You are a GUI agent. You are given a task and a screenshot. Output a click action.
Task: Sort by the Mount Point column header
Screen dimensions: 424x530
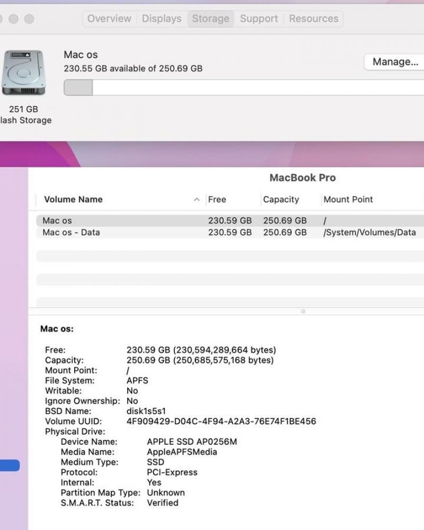(348, 199)
